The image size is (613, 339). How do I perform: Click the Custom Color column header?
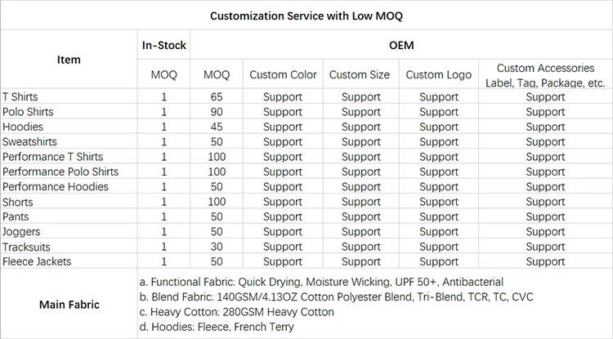[283, 75]
